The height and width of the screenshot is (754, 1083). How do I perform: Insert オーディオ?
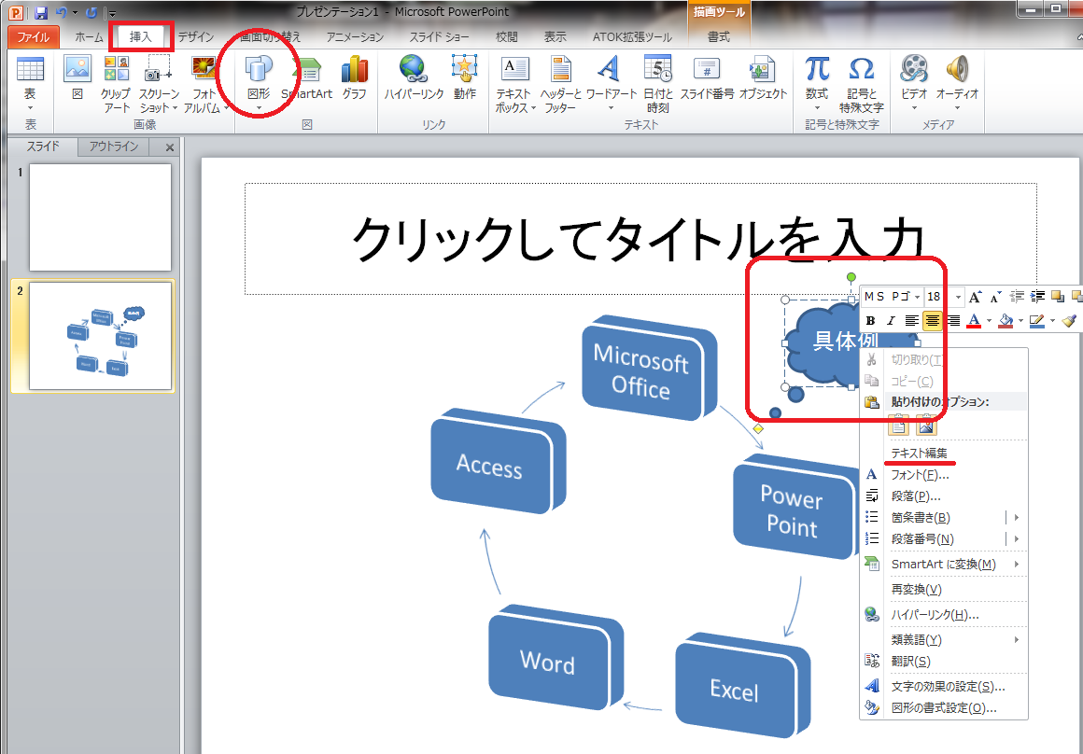click(x=957, y=82)
